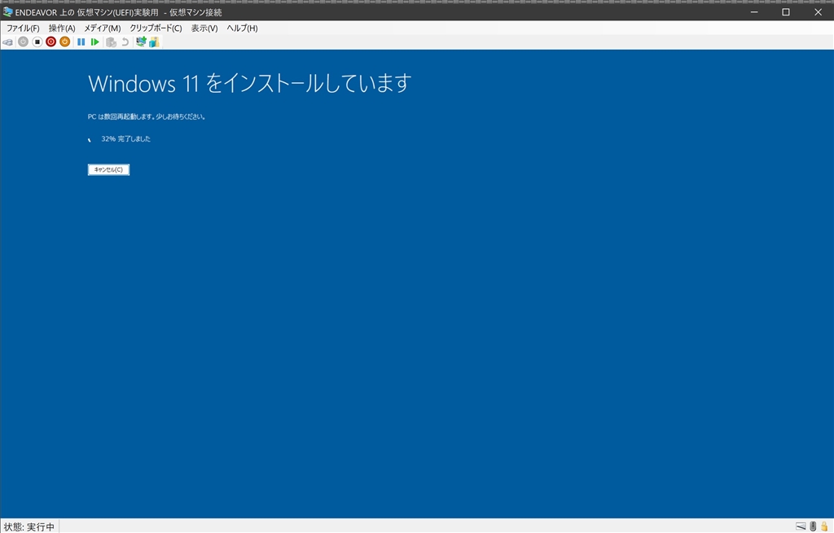Click the mouse status icon in status bar
The width and height of the screenshot is (834, 533).
(x=813, y=526)
